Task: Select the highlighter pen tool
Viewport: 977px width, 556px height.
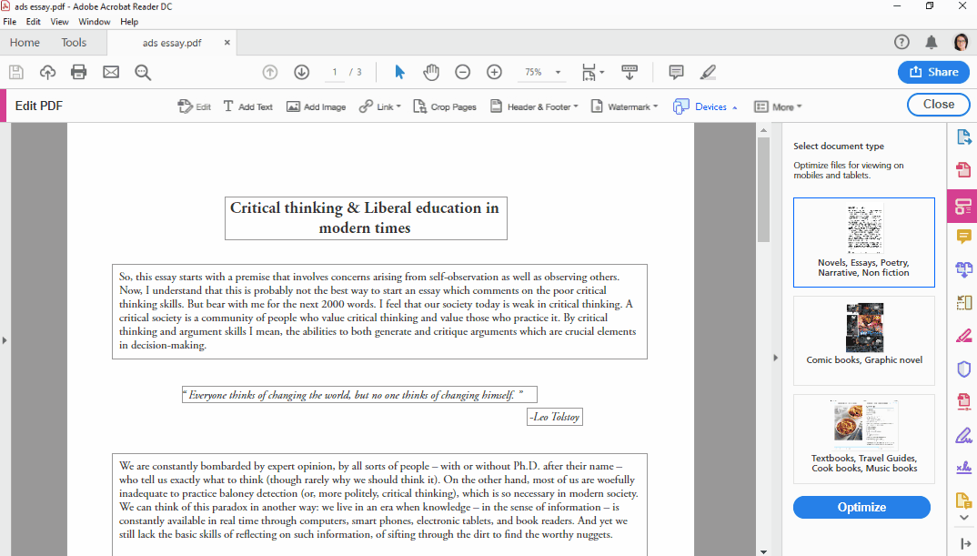Action: point(708,72)
